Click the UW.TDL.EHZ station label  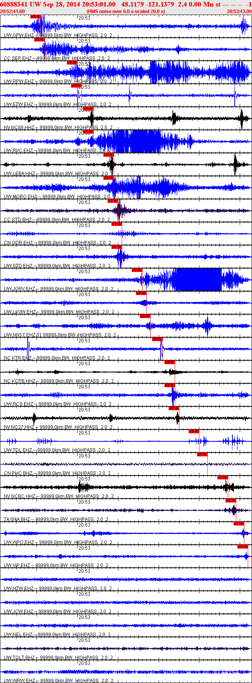click(x=18, y=450)
